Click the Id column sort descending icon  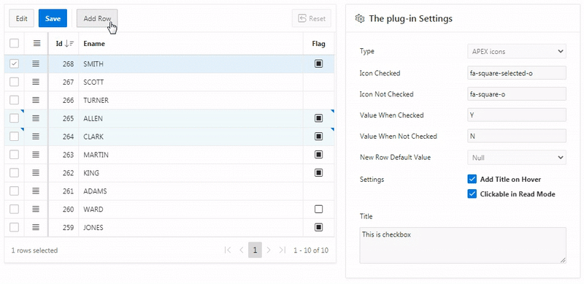pyautogui.click(x=69, y=44)
